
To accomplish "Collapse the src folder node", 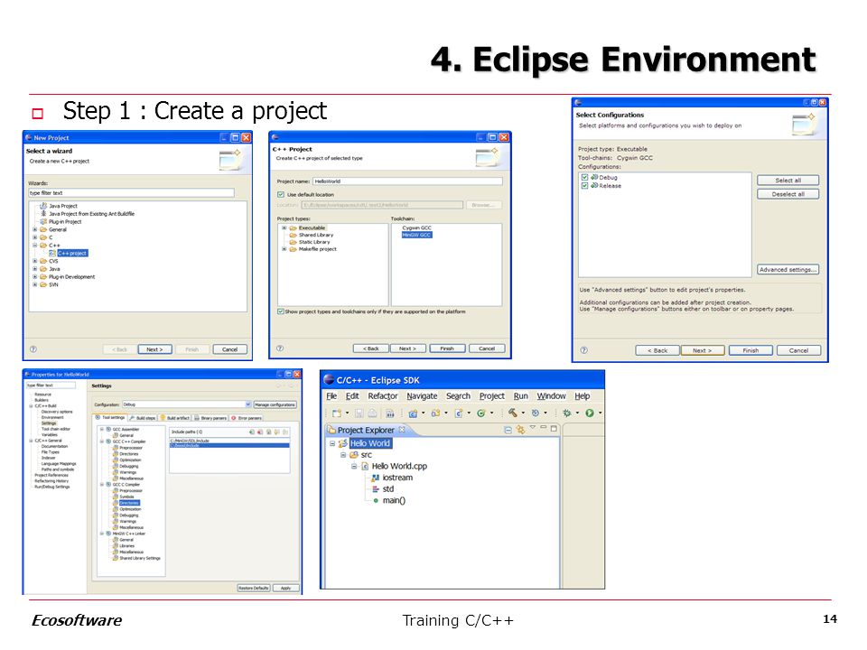I will [x=343, y=455].
